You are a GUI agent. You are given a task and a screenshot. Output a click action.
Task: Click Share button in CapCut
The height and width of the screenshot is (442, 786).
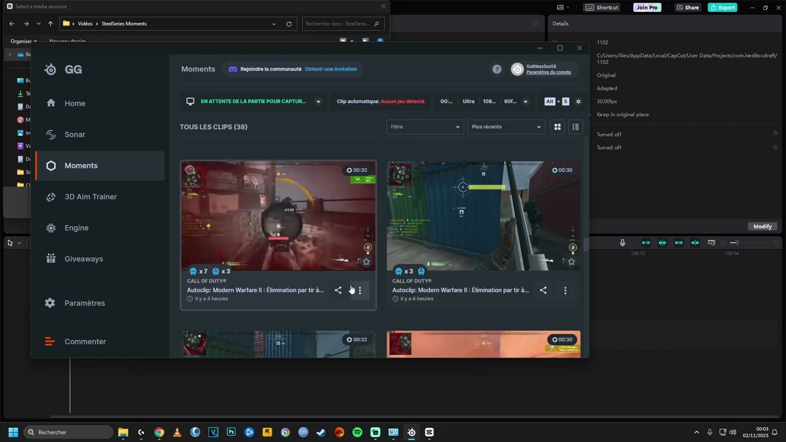(688, 7)
